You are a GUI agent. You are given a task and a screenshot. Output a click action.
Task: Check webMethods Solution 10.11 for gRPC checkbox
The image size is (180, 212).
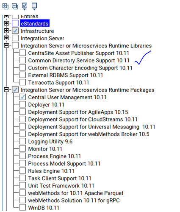coord(22,200)
